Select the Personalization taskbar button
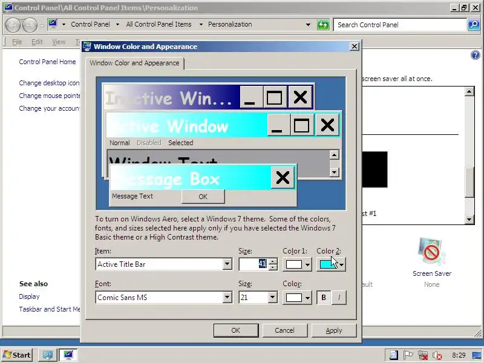The image size is (484, 363). 68,355
